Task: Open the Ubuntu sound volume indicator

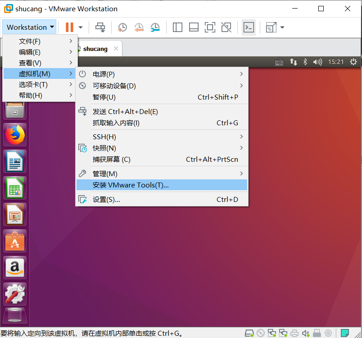Action: [x=317, y=62]
